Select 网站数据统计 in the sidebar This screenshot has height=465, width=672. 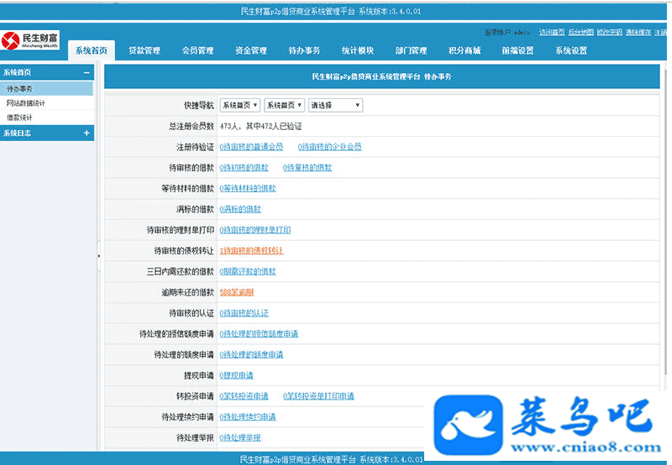26,103
